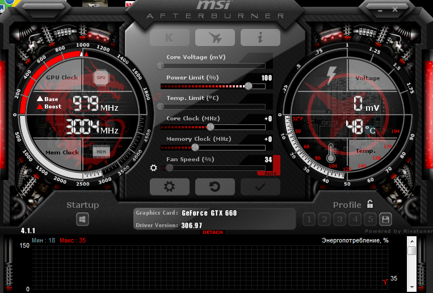Select profile slot 2
433x293 pixels.
[x=324, y=220]
